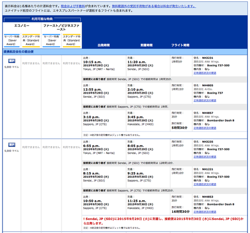Click the ファースト／ビジネスファースト heading

pyautogui.click(x=61, y=28)
